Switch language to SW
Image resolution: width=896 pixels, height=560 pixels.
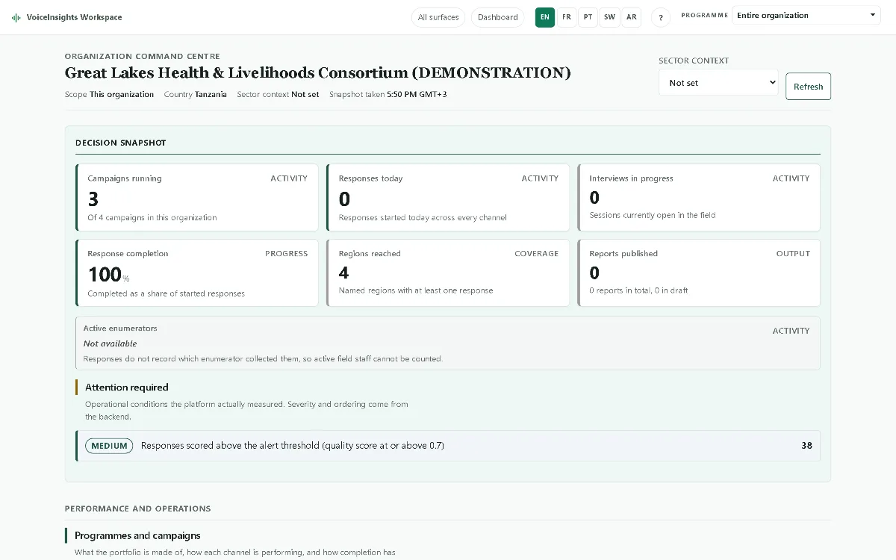[x=610, y=17]
